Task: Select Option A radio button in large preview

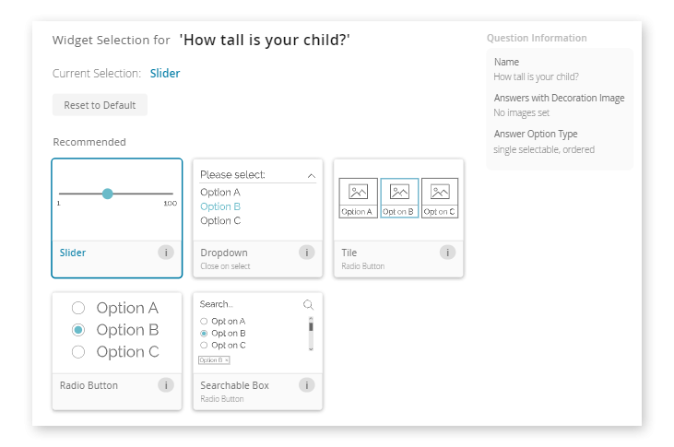Action: click(x=78, y=308)
